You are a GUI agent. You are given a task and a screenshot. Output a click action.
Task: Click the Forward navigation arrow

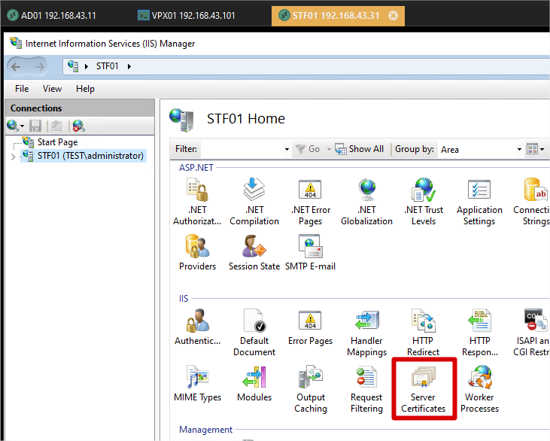pos(40,66)
